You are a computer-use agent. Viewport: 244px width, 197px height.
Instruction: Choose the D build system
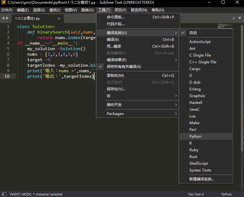(206, 76)
